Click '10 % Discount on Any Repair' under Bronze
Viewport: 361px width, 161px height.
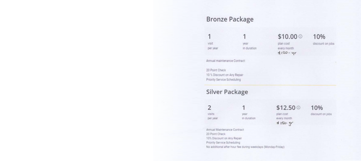coord(225,75)
